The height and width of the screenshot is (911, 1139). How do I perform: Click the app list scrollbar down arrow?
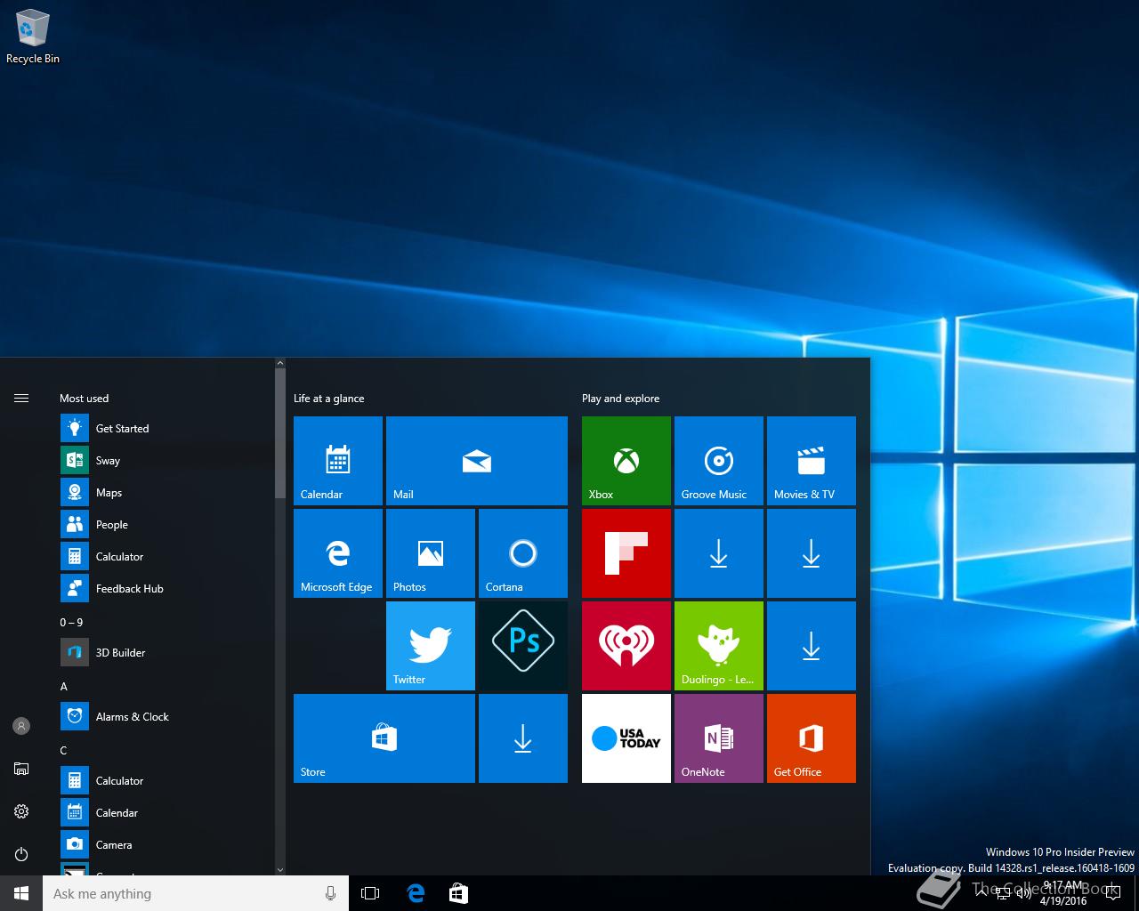click(x=280, y=870)
